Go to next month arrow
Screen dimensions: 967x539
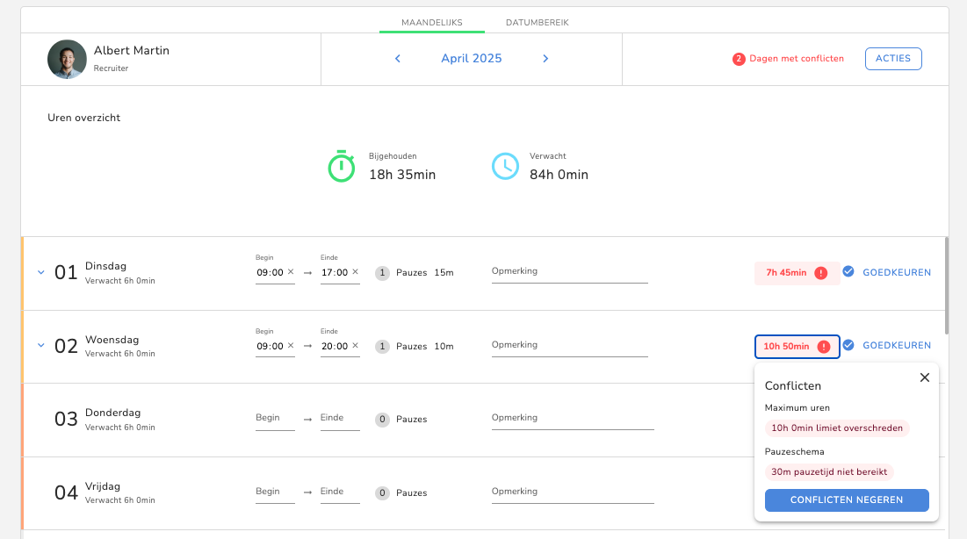coord(545,59)
